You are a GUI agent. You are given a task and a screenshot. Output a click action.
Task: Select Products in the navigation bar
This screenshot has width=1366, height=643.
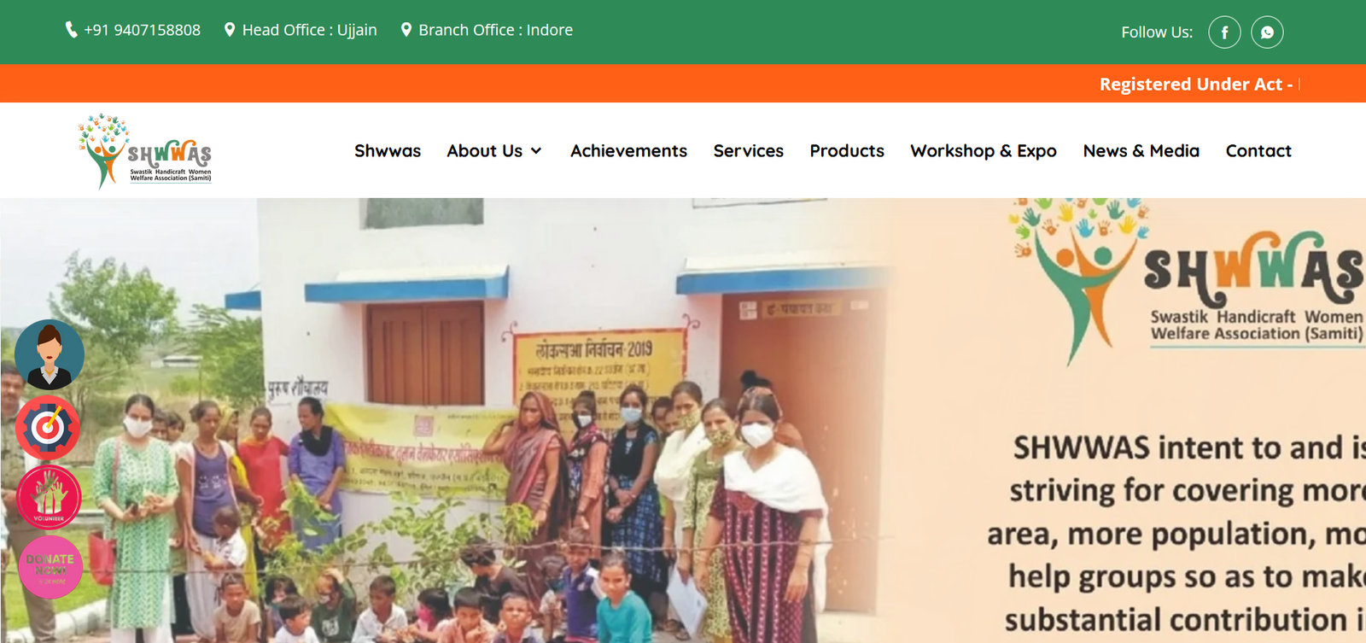point(847,151)
